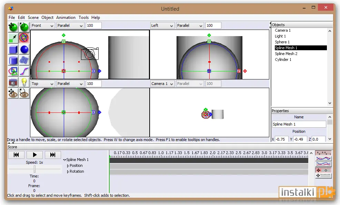
Task: Pick the Create Spline Mesh tool
Action: (24, 60)
